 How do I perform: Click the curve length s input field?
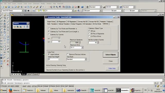coord(56,42)
